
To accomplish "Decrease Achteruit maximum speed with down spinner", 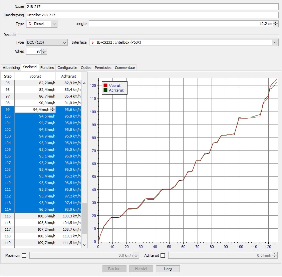I will click(x=275, y=257).
